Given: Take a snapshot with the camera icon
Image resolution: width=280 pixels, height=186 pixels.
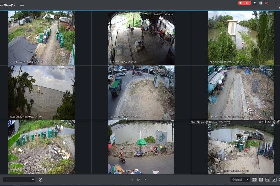Looking at the screenshot, I should click(265, 122).
